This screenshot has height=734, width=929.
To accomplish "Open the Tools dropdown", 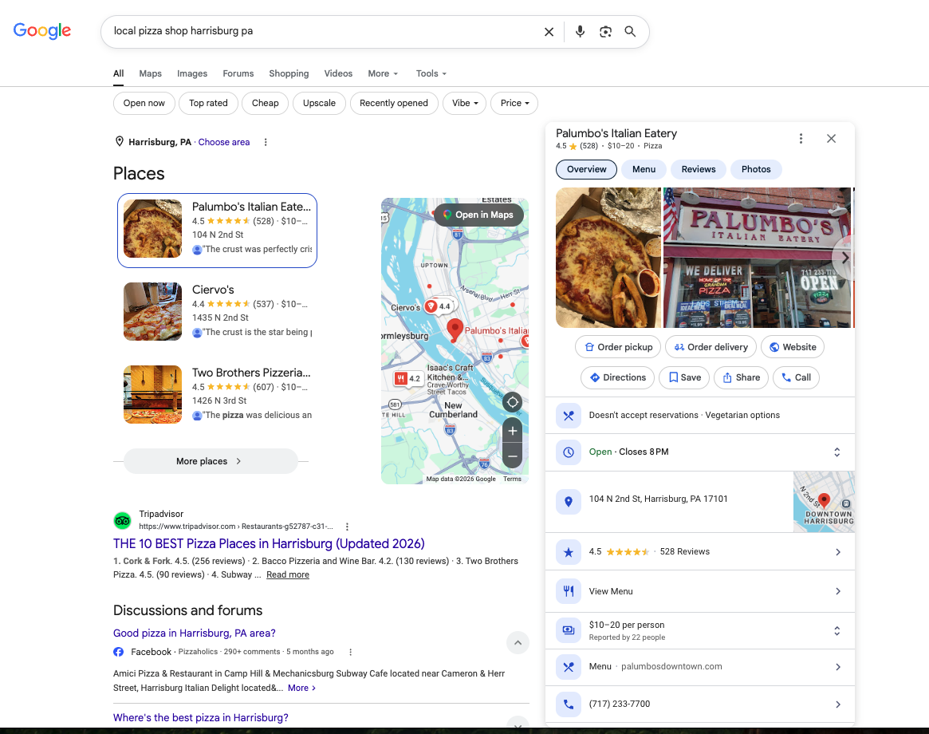I will pos(431,73).
